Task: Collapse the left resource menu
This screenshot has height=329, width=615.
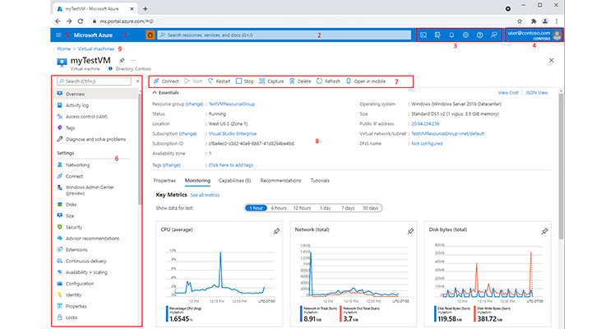Action: pyautogui.click(x=137, y=81)
